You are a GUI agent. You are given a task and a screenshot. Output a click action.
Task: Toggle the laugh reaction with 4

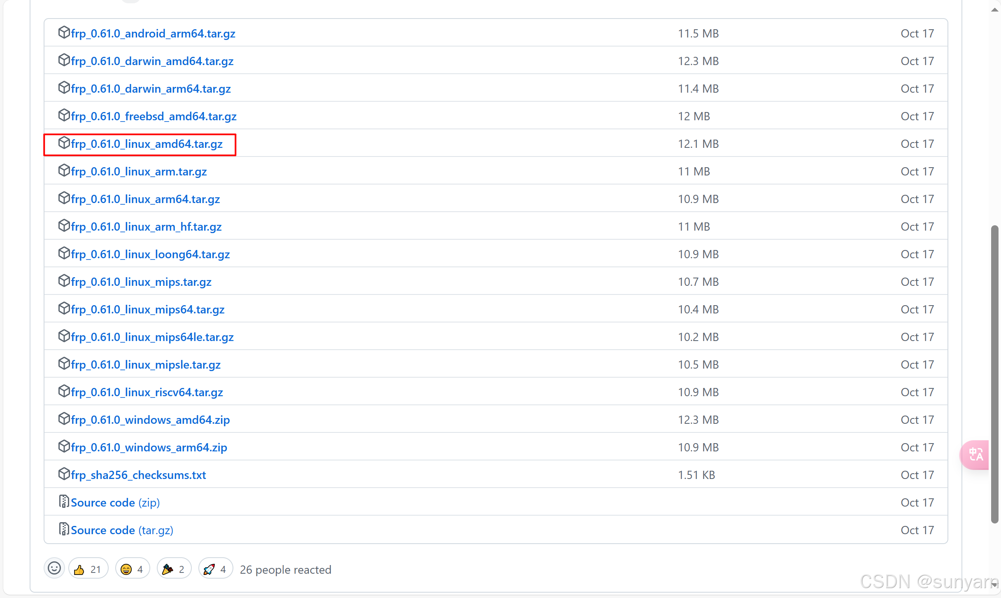[x=132, y=569]
